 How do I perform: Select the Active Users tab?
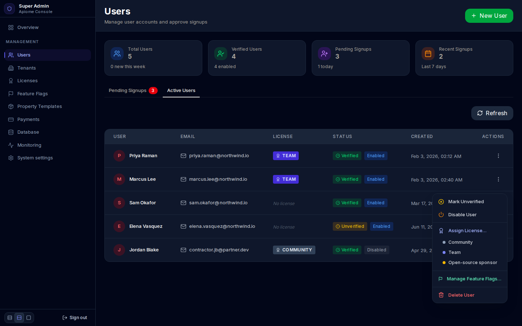(181, 91)
